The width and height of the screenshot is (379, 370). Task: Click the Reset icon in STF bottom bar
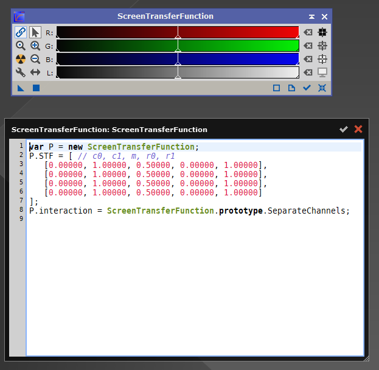pyautogui.click(x=322, y=88)
